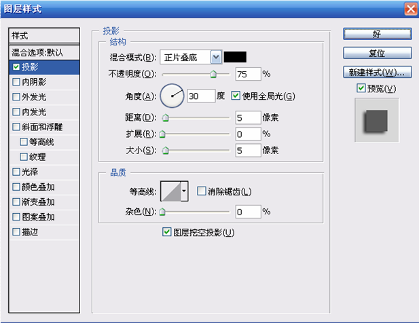Toggle 使用全局光 global light checkbox

pos(236,96)
